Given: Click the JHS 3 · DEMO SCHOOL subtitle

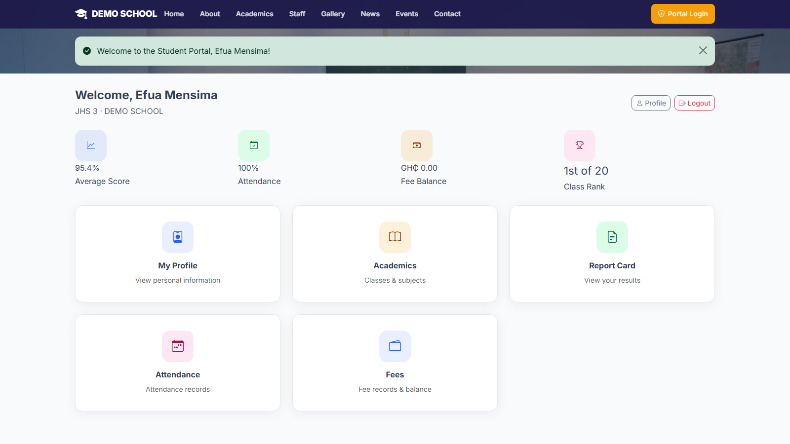Looking at the screenshot, I should coord(119,111).
